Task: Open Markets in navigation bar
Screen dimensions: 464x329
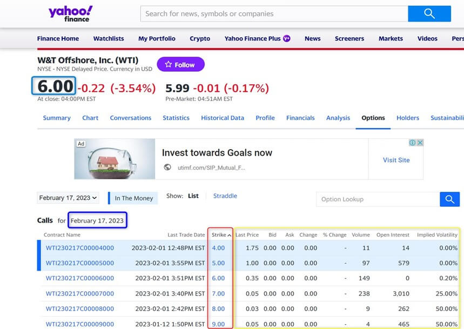Action: (391, 38)
